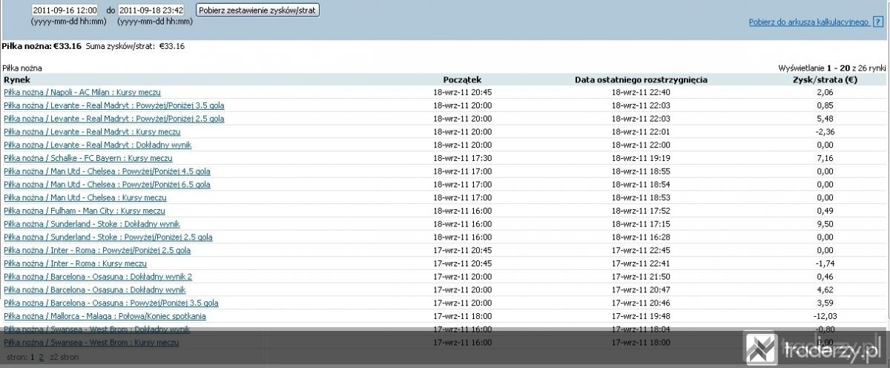Viewport: 890px width, 368px height.
Task: Open Levante - Real Madryt Powyżej/Poniżej 3.5 gola
Action: tap(114, 105)
